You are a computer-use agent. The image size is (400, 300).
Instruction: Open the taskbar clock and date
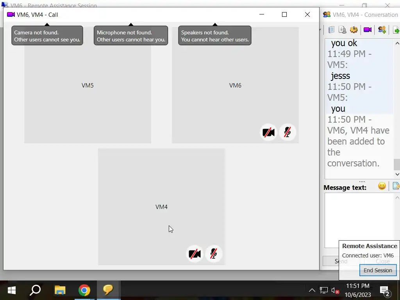(x=358, y=290)
